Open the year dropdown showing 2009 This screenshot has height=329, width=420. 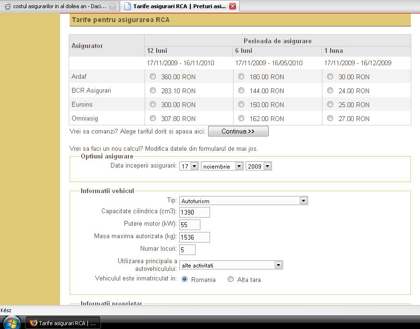coord(267,166)
